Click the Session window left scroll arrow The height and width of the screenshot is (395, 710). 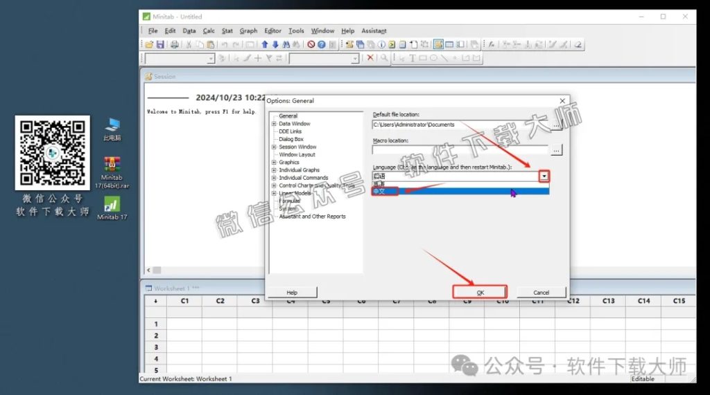(148, 270)
